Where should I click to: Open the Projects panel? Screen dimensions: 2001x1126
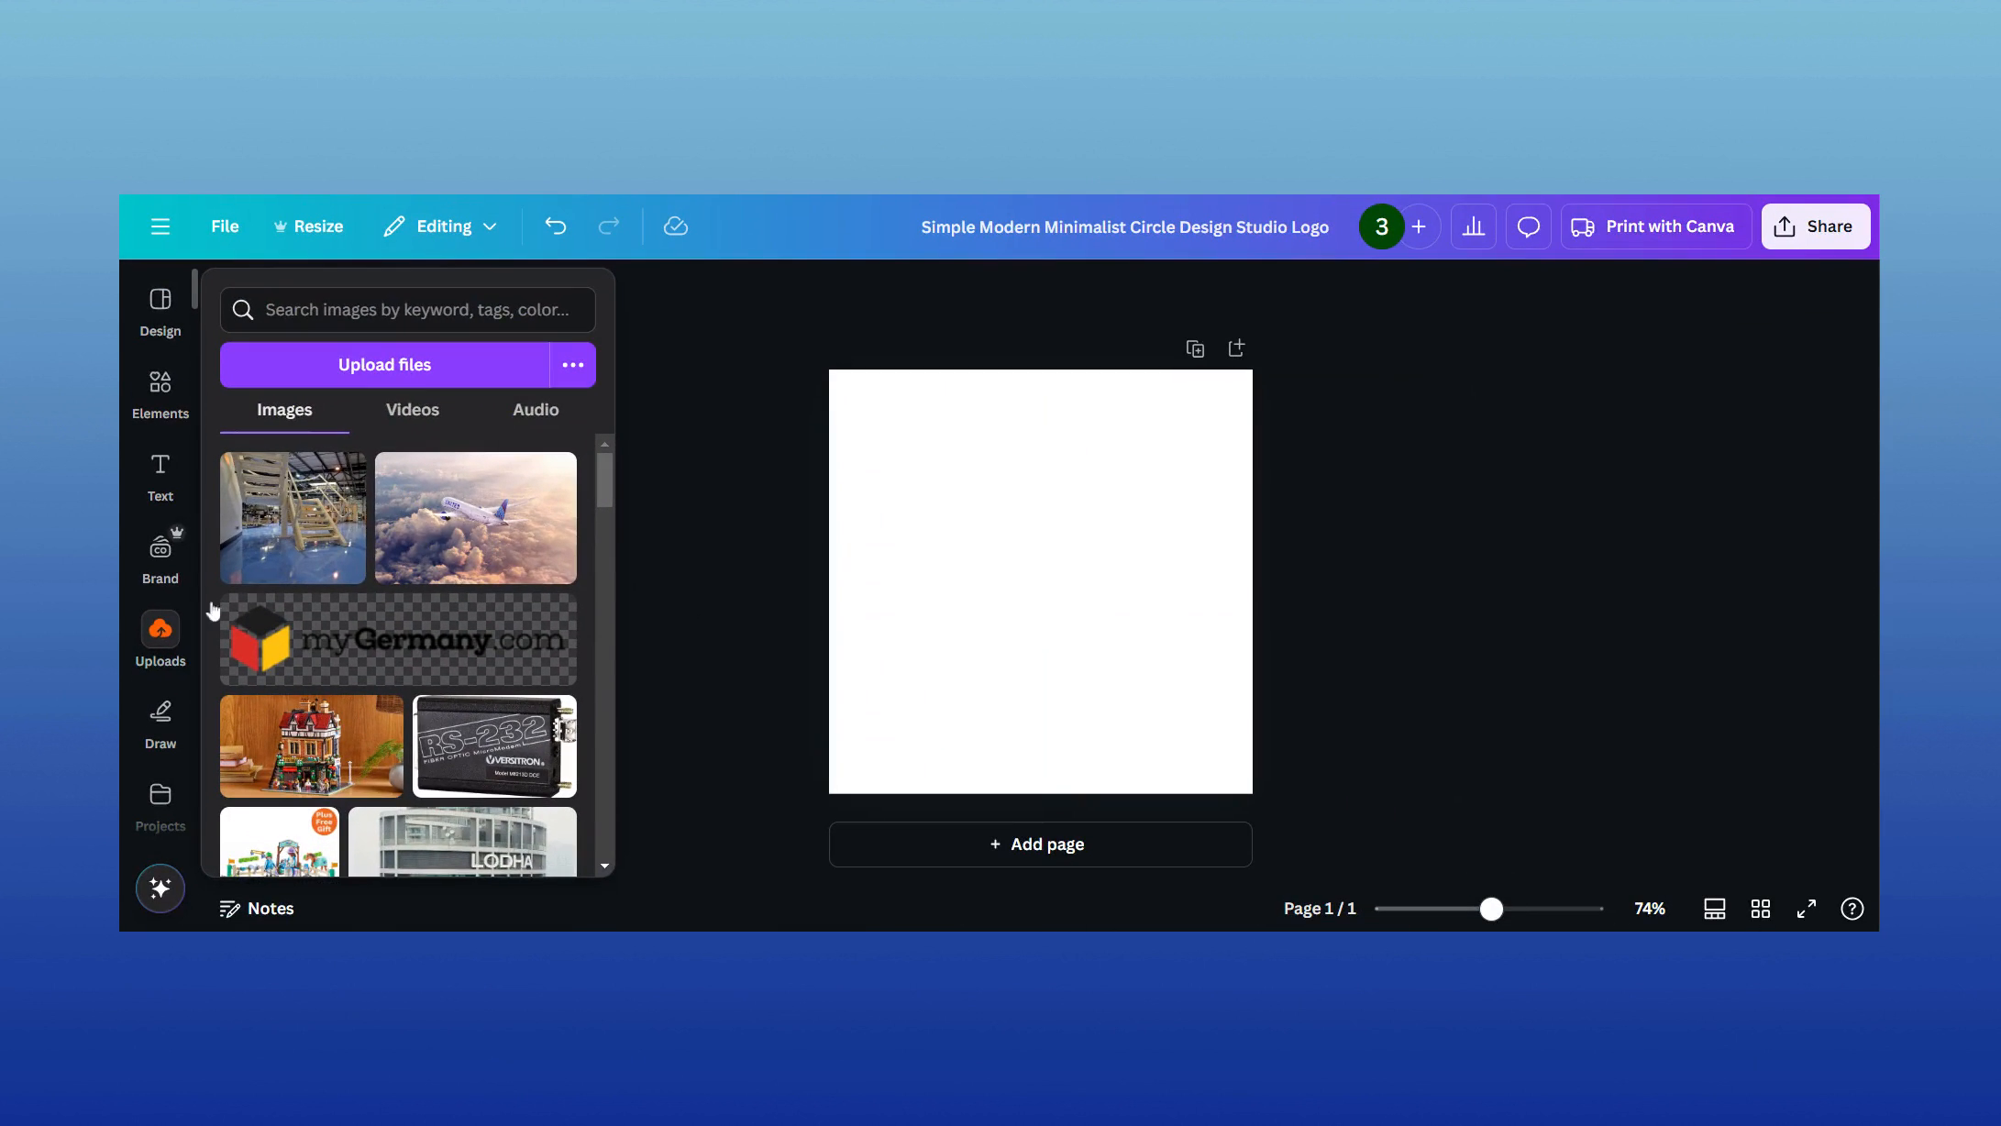(x=160, y=805)
